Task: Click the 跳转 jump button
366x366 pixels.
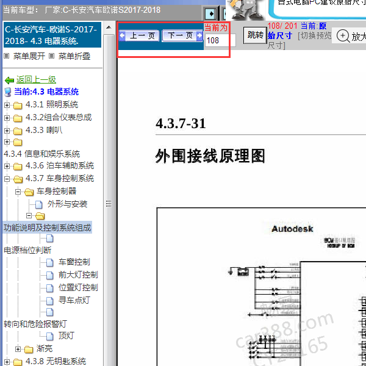Action: [255, 35]
